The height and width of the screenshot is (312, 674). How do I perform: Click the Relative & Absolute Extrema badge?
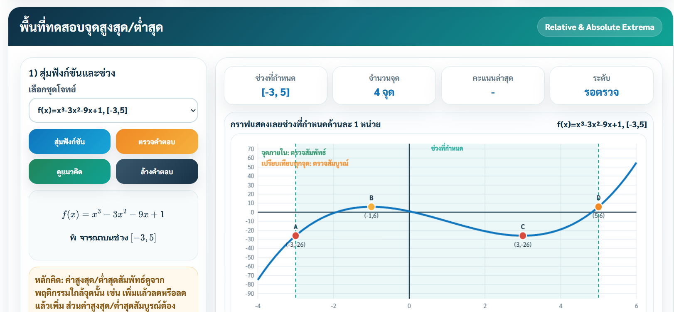point(600,27)
